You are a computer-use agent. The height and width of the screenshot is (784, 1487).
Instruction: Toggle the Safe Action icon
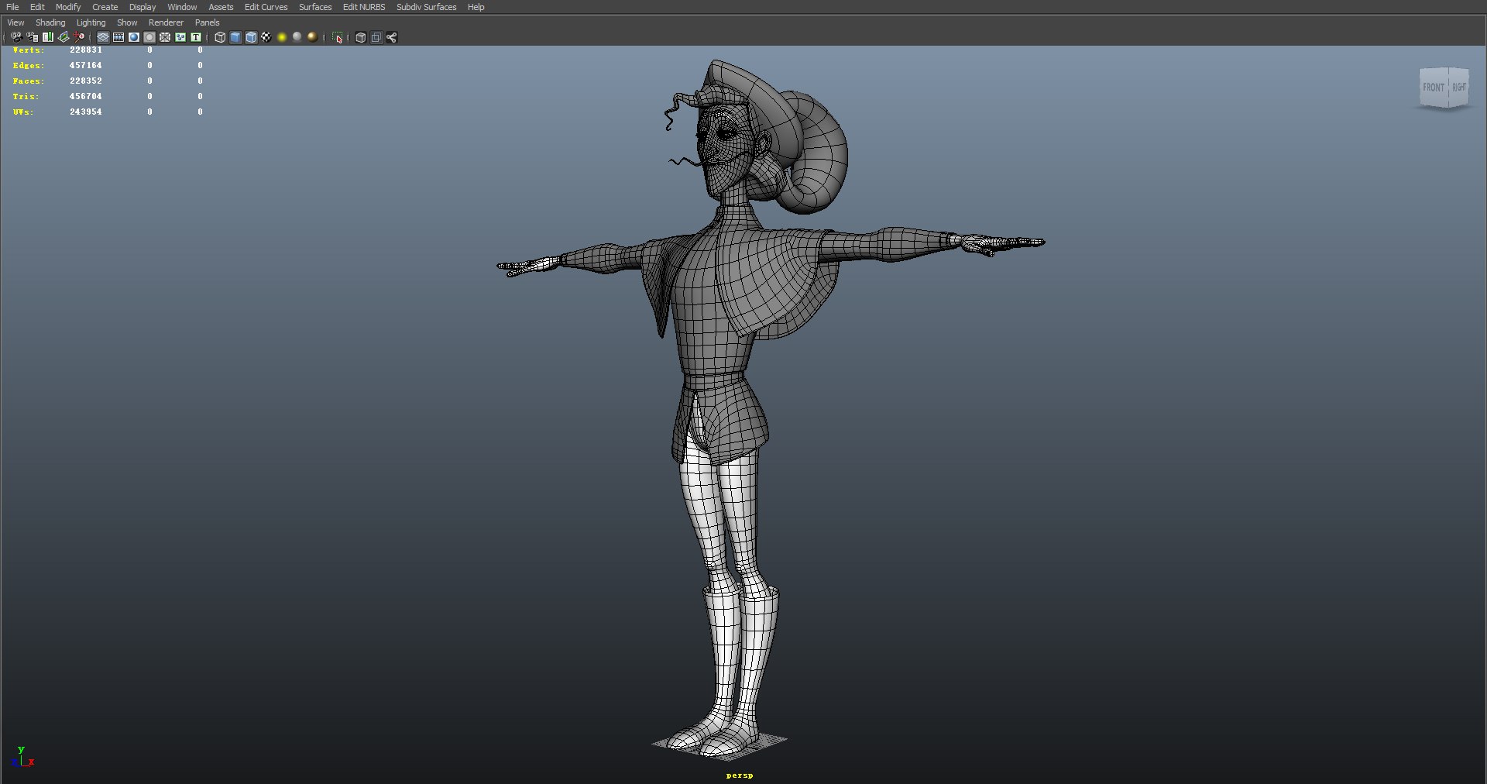(x=180, y=37)
